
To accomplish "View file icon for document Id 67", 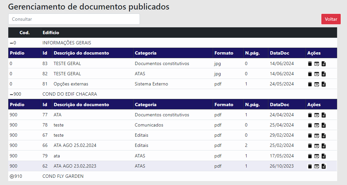I will 324,135.
